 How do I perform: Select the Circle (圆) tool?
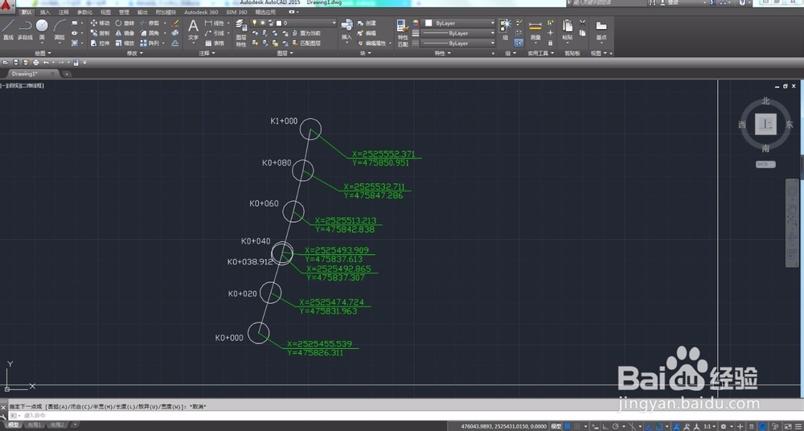42,29
